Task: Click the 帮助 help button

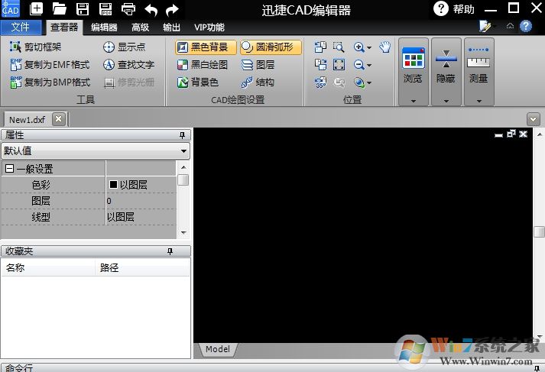Action: [454, 9]
